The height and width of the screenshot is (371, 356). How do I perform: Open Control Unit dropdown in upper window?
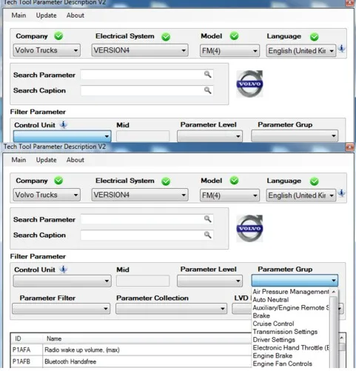coord(62,136)
